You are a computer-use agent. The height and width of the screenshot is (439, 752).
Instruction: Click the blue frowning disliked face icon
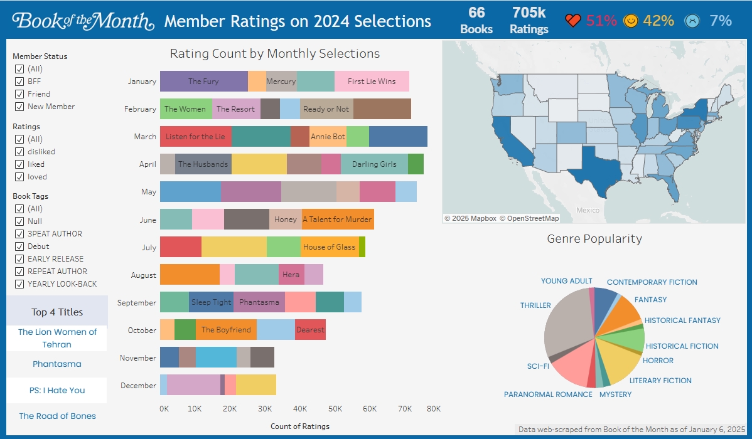coord(692,19)
